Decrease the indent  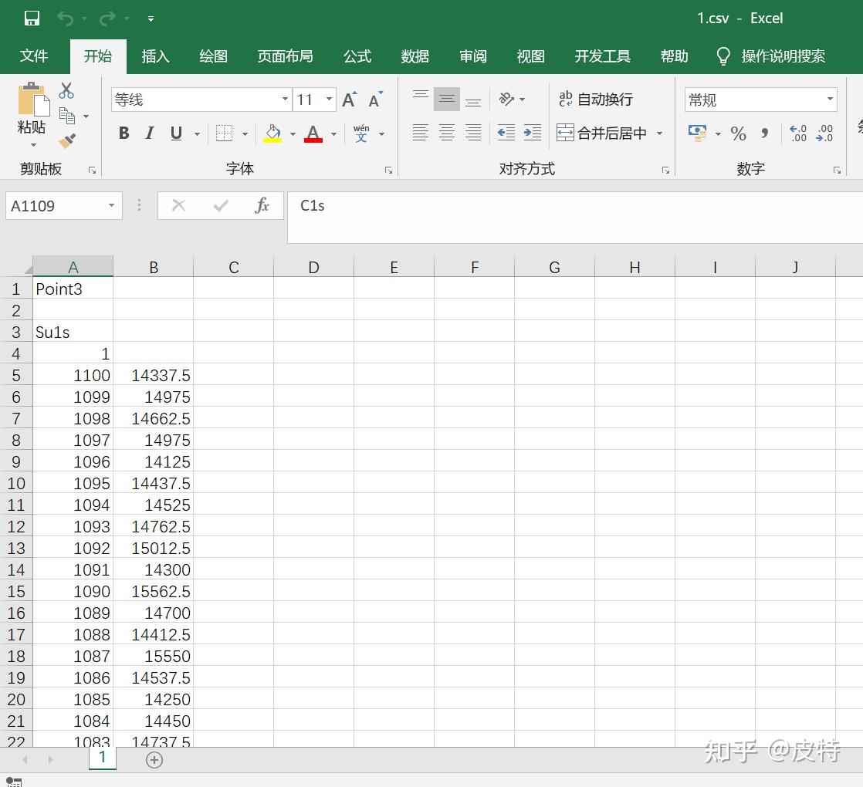pos(506,133)
